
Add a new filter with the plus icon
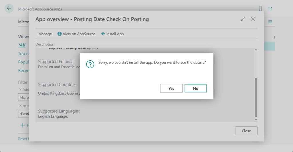tap(22, 125)
